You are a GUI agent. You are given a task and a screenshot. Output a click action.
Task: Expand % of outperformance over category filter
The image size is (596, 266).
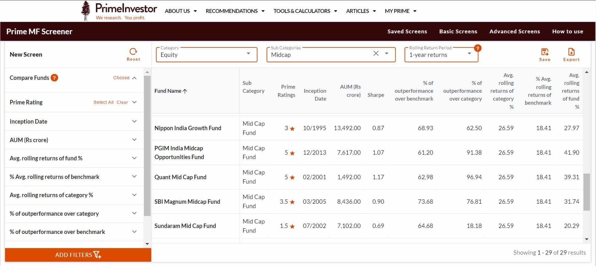135,213
